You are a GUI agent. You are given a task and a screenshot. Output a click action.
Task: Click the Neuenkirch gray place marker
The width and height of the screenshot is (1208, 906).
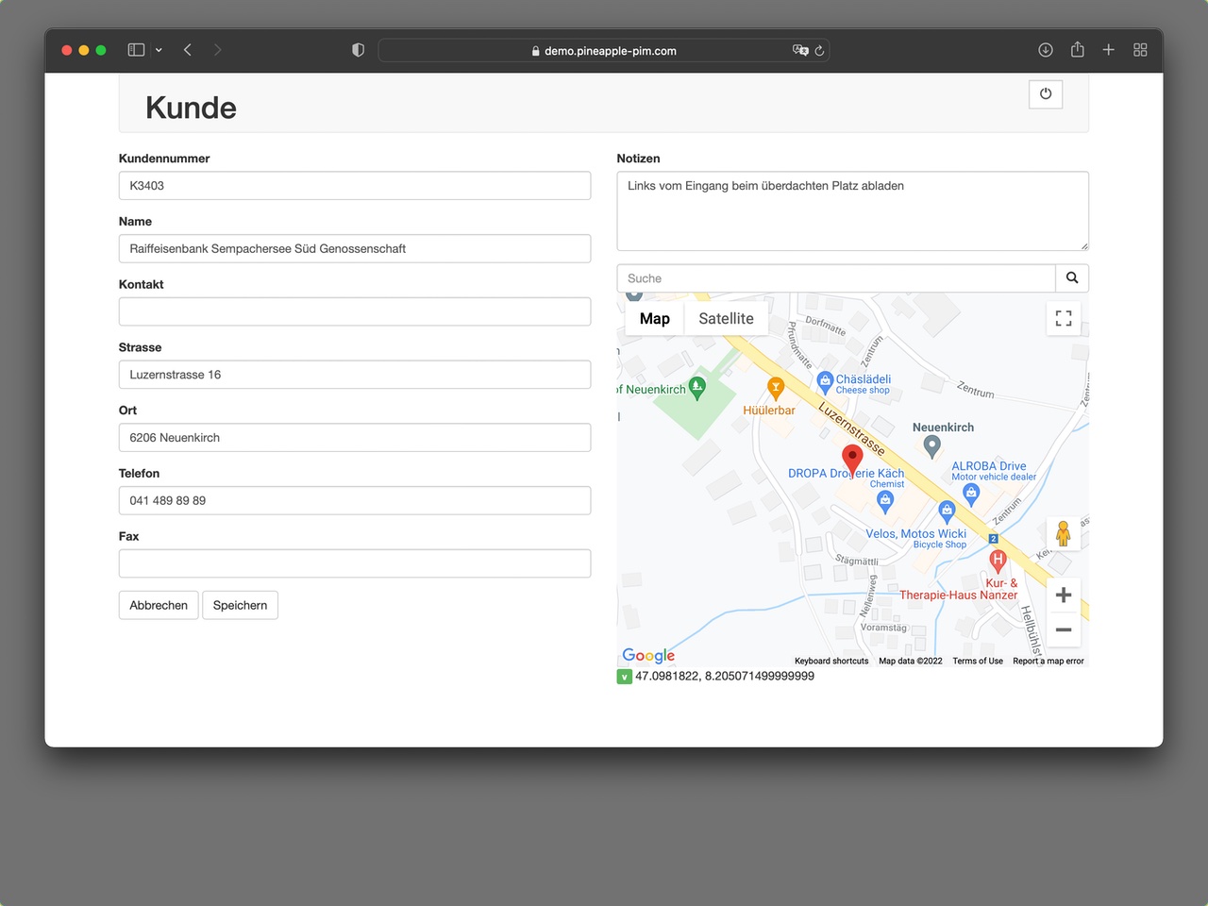932,446
